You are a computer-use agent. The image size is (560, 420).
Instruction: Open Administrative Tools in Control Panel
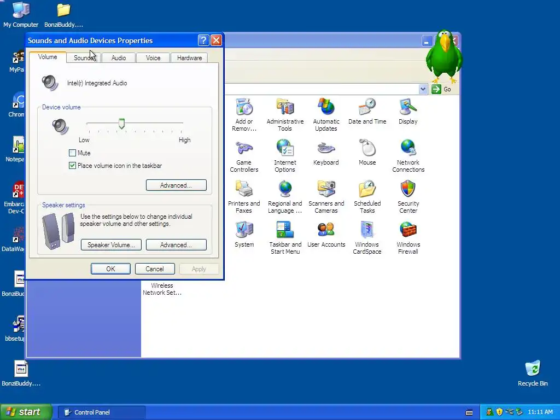click(x=285, y=115)
